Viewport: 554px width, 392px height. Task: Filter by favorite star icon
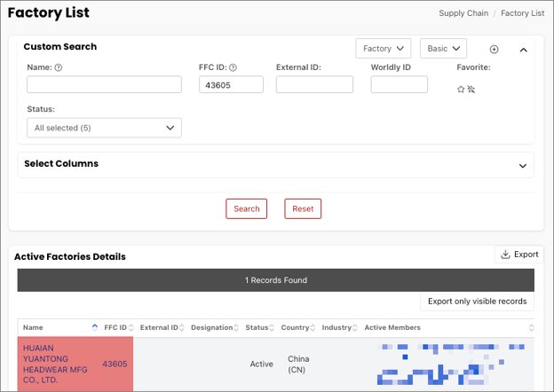(461, 89)
